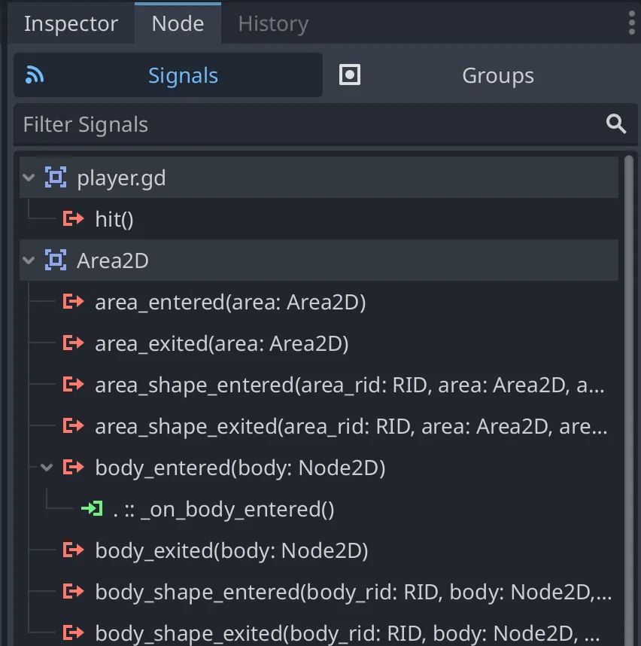Switch to the Inspector tab
The image size is (641, 646).
pos(71,24)
